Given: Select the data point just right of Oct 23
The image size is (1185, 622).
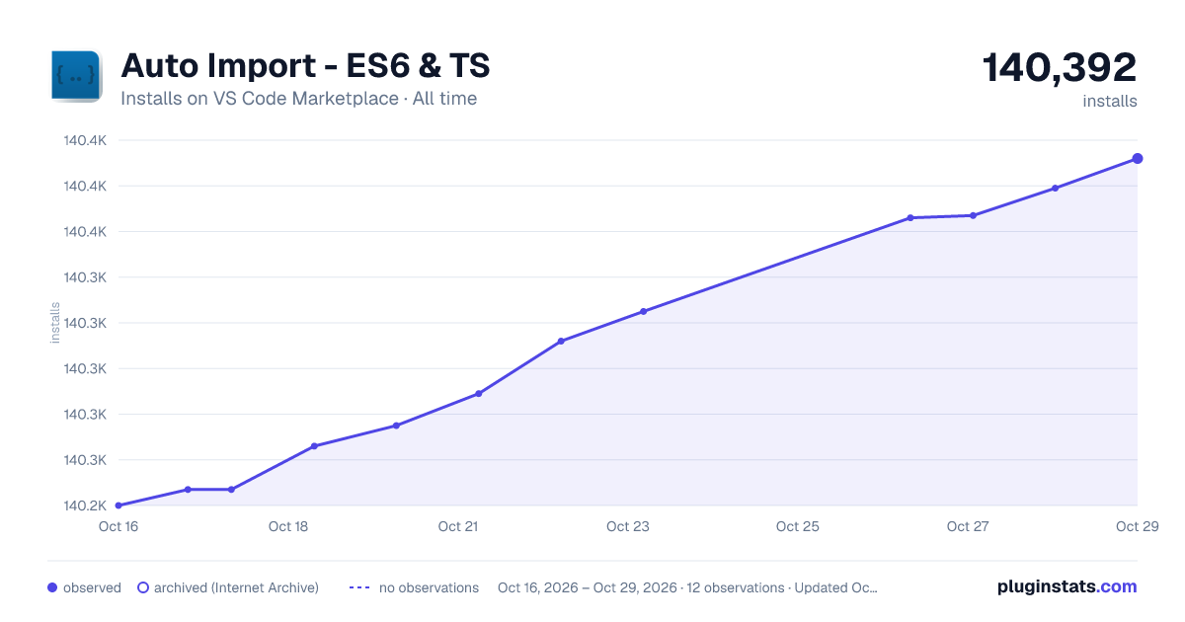Looking at the screenshot, I should [643, 311].
